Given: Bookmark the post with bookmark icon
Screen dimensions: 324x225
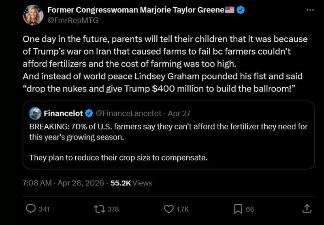Looking at the screenshot, I should pos(238,209).
